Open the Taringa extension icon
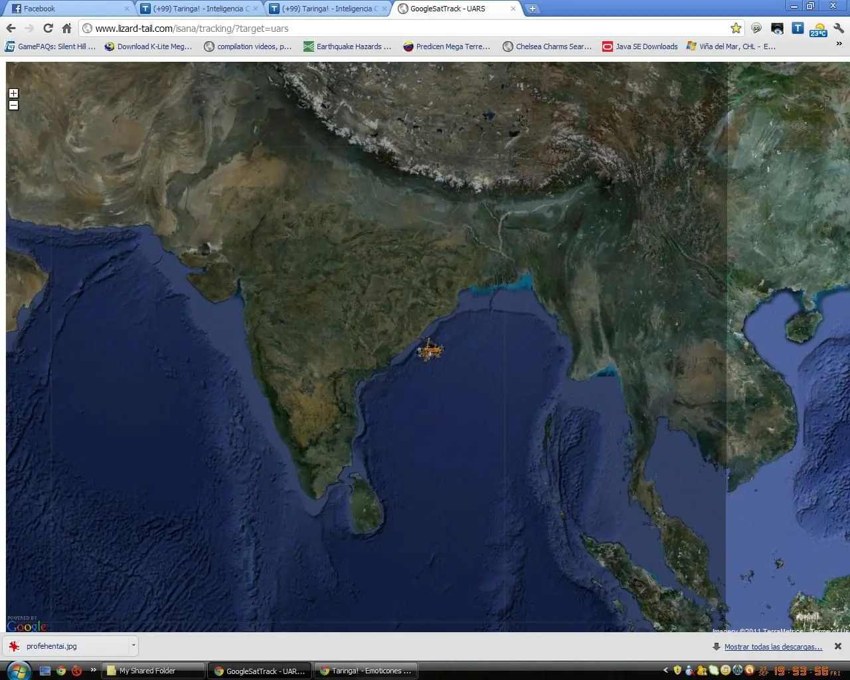Image resolution: width=850 pixels, height=680 pixels. point(798,29)
